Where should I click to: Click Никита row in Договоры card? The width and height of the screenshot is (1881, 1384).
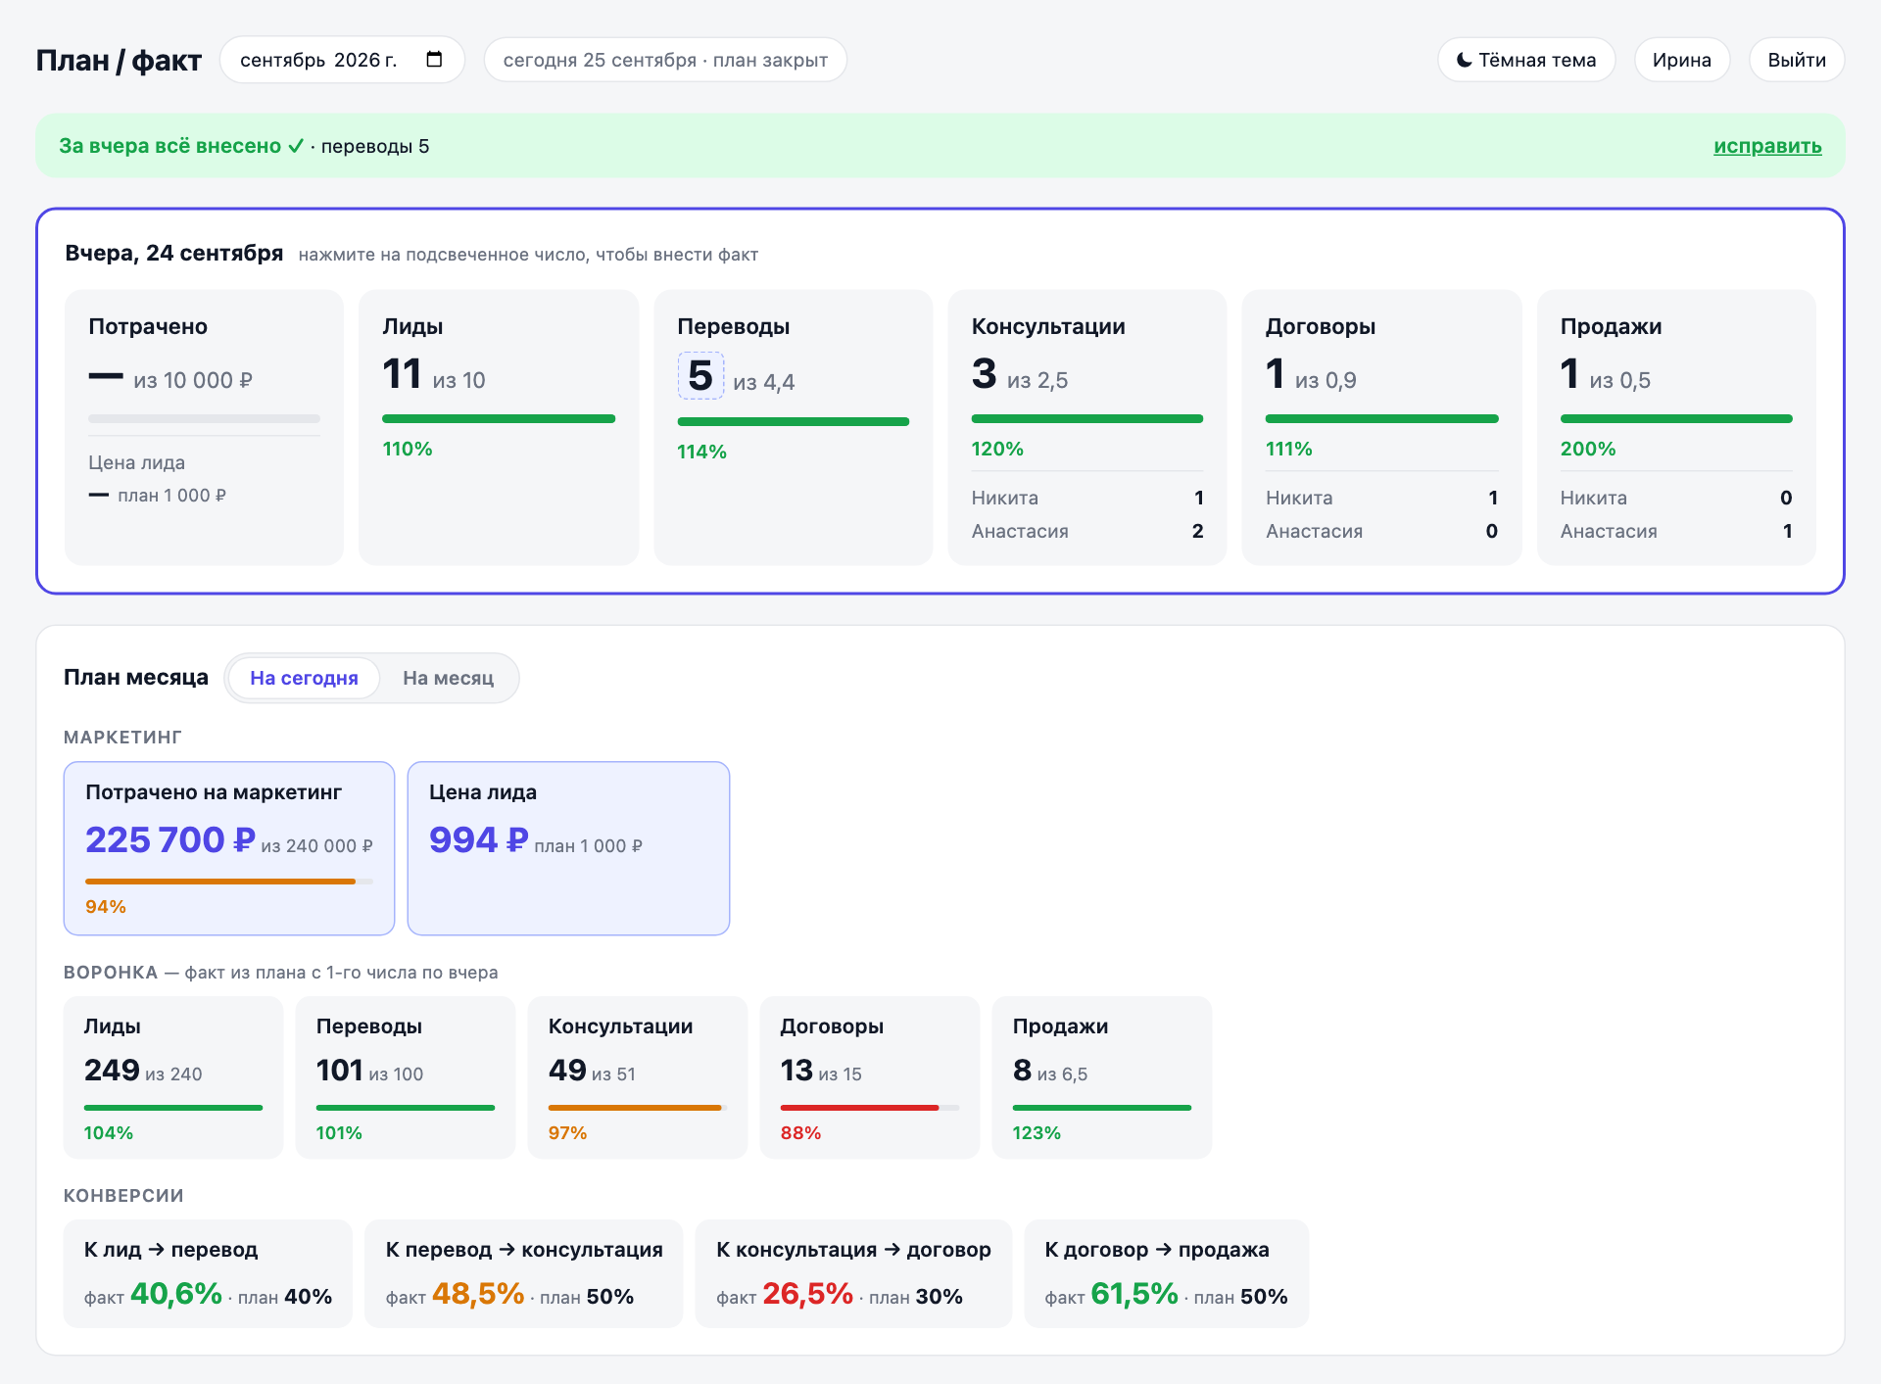tap(1381, 498)
